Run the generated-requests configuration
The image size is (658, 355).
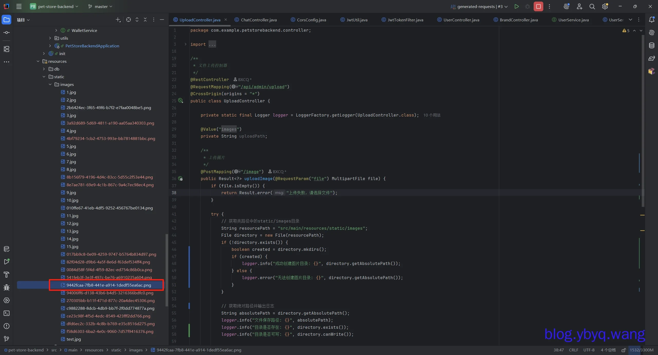[x=516, y=6]
